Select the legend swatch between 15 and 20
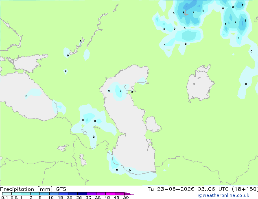The image size is (258, 199). (63, 194)
